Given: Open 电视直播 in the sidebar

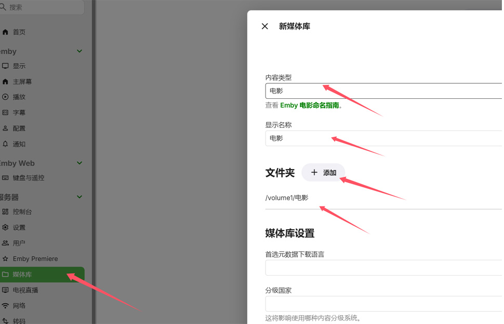Looking at the screenshot, I should [25, 290].
